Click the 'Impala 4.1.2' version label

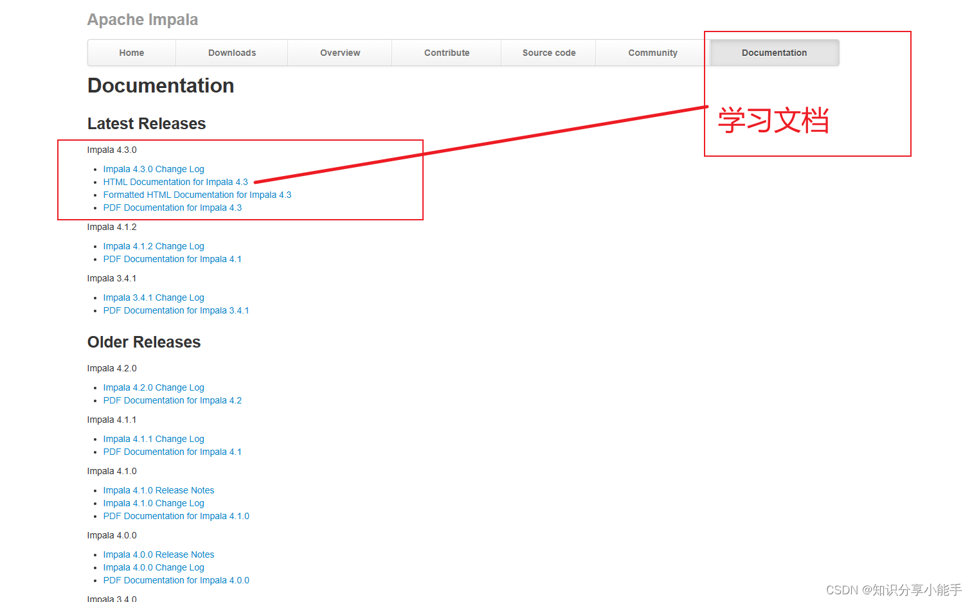click(112, 227)
